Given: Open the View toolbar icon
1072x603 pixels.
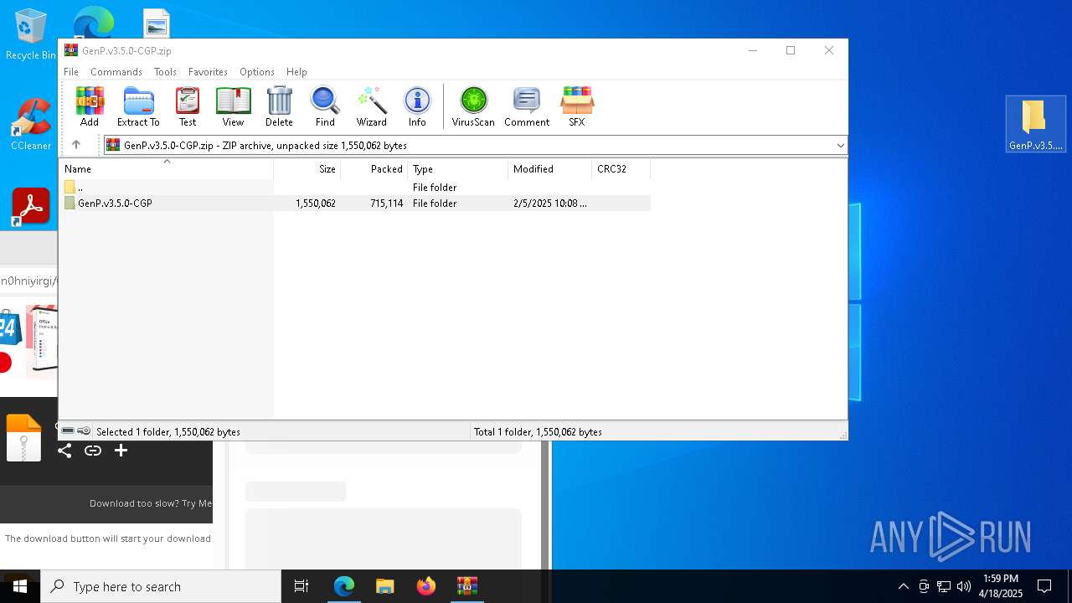Looking at the screenshot, I should click(x=233, y=106).
